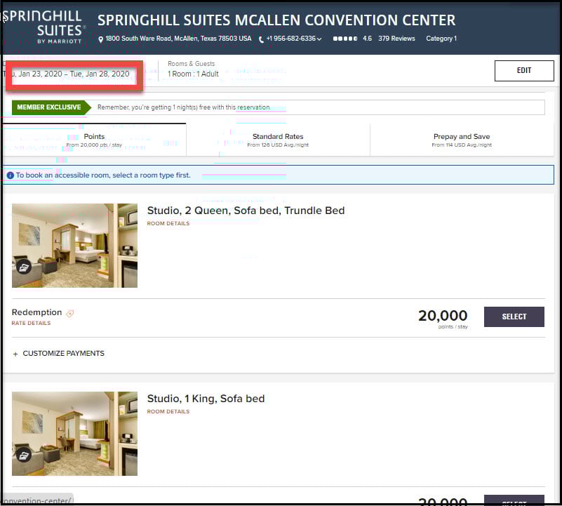Click the tag icon next to Redemption
Image resolution: width=562 pixels, height=506 pixels.
pyautogui.click(x=70, y=314)
